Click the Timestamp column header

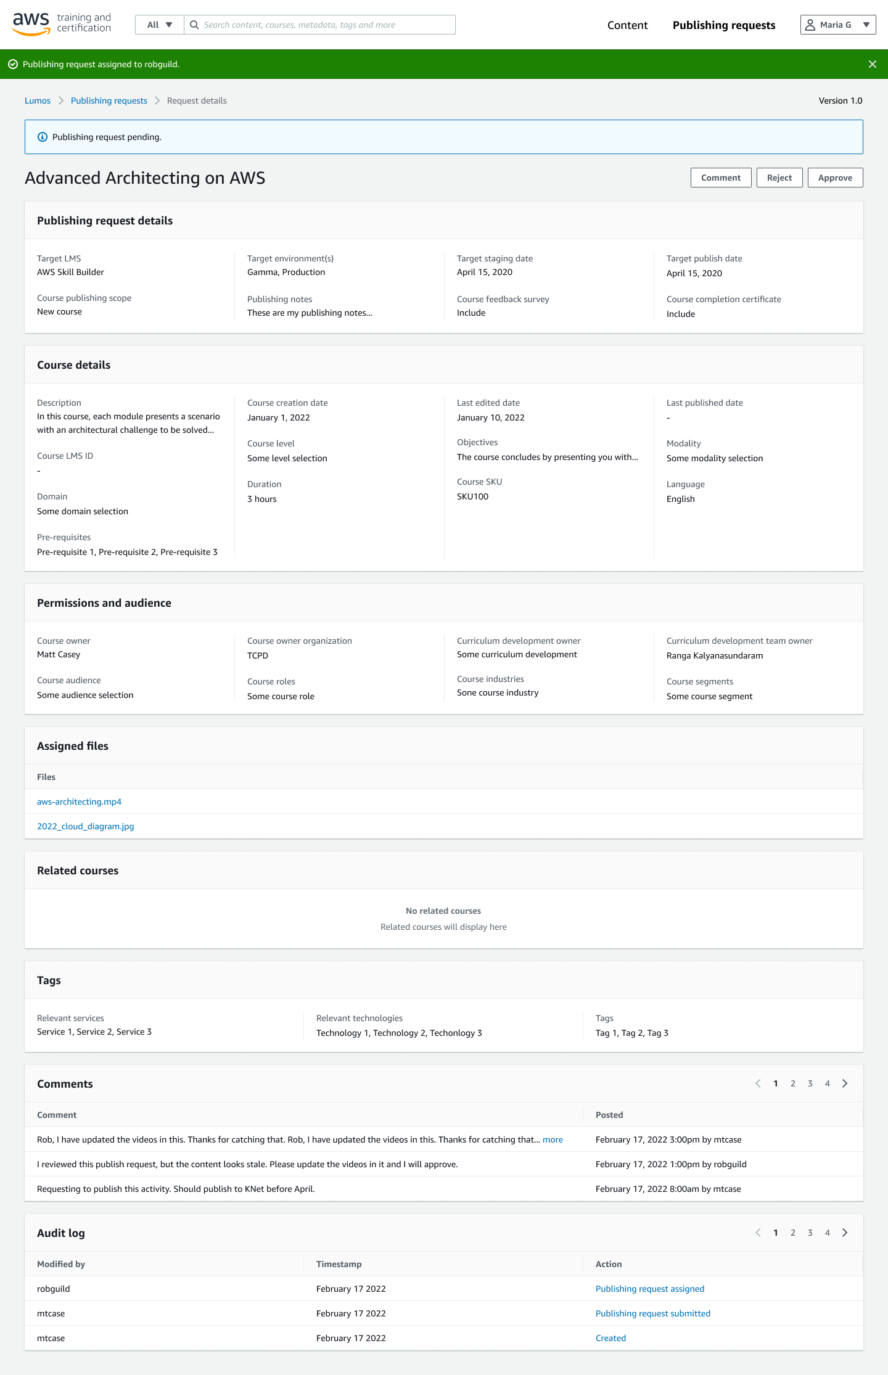[x=339, y=1264]
